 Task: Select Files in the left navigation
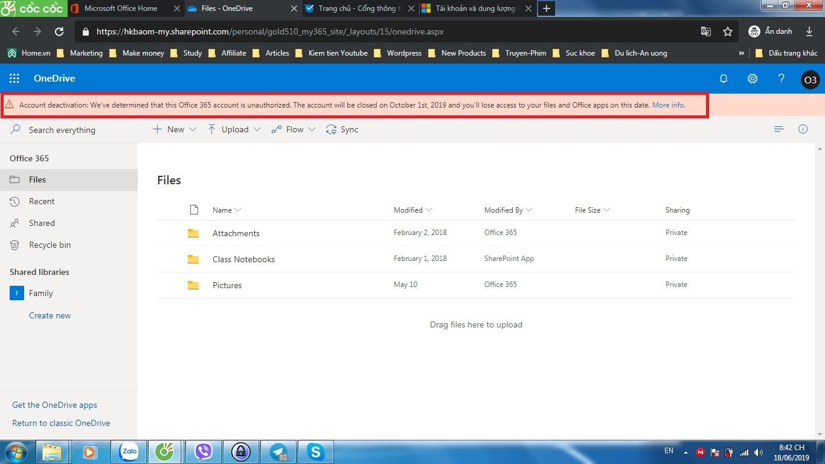tap(69, 179)
